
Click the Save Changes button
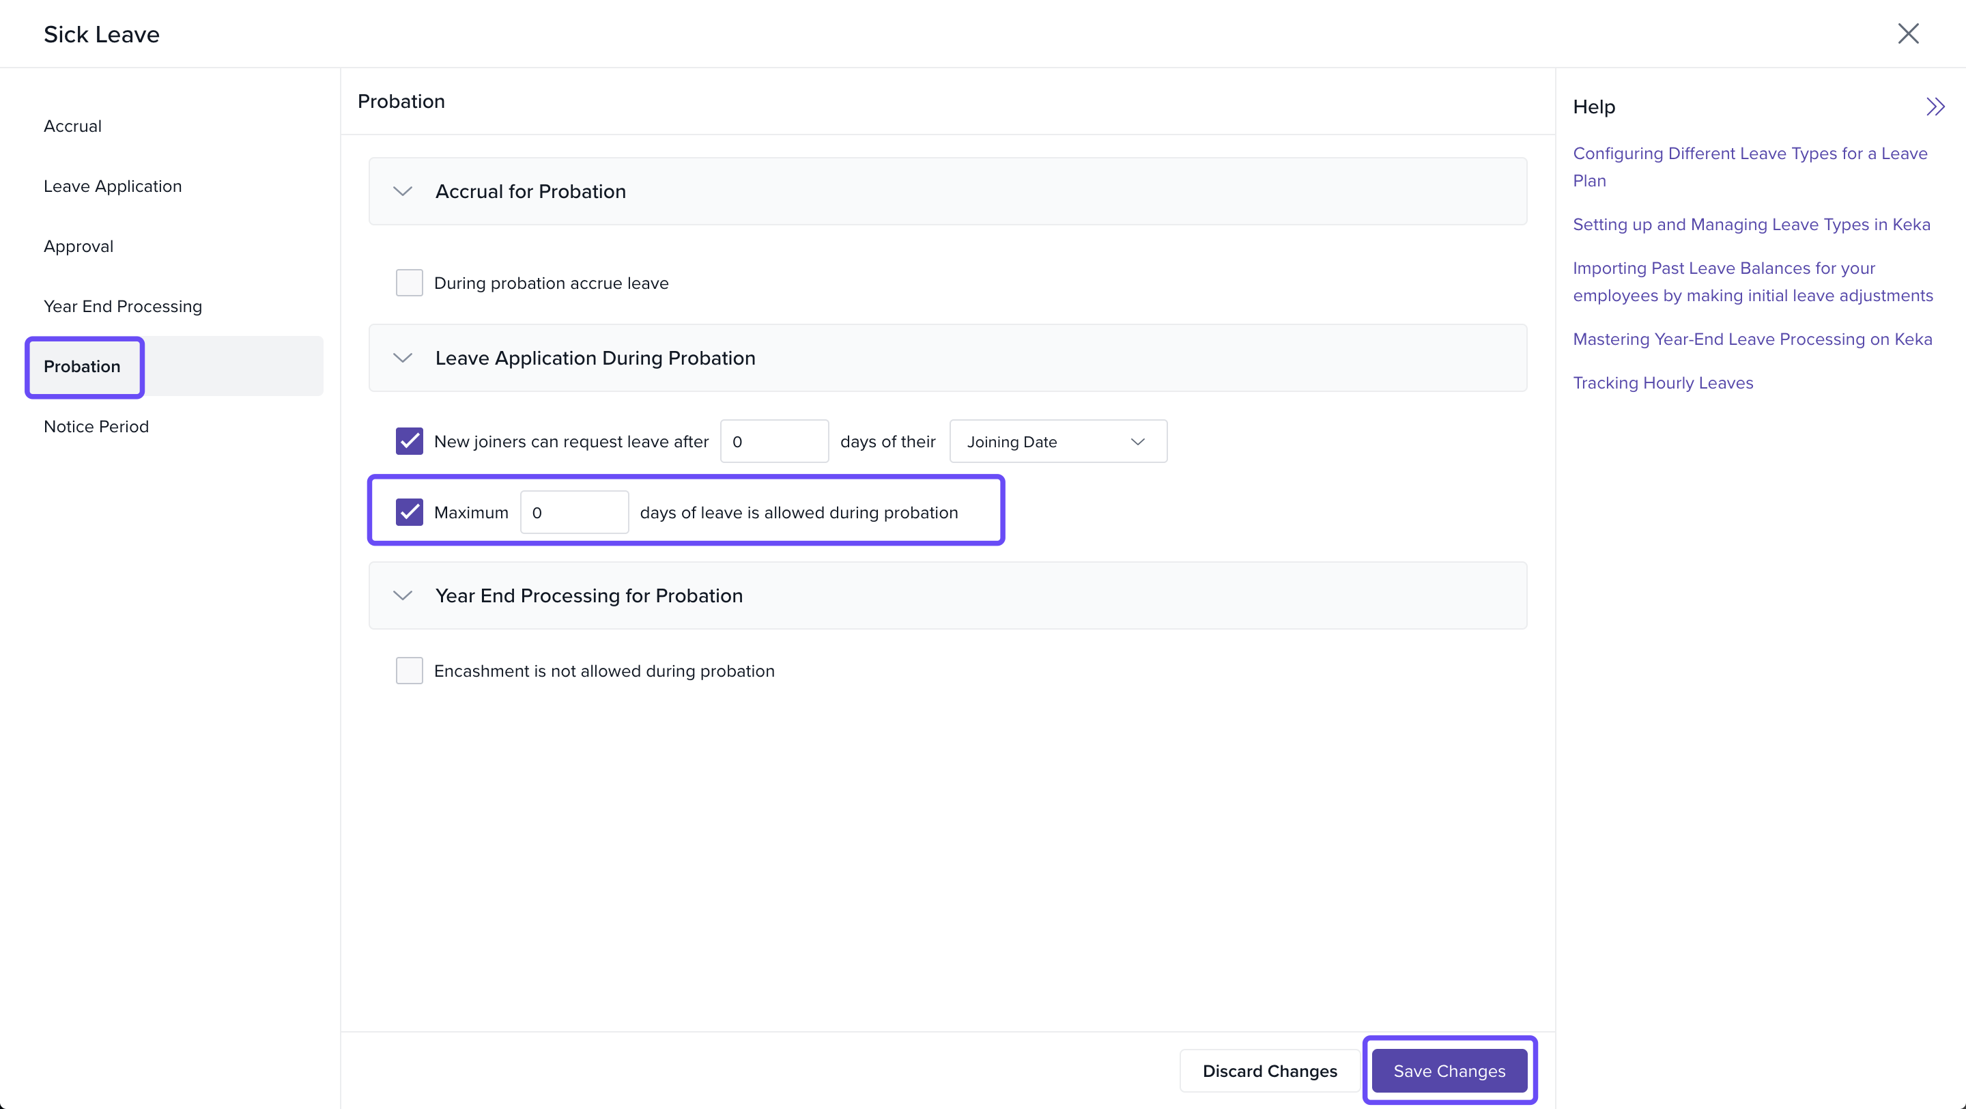1449,1071
